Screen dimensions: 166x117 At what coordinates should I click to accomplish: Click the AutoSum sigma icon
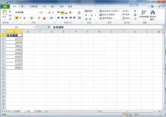click(135, 11)
